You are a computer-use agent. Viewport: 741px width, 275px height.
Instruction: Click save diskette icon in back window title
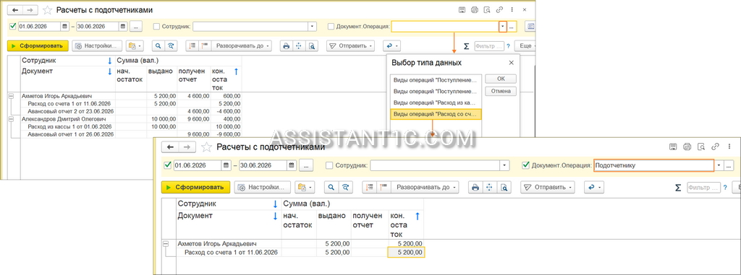(463, 10)
